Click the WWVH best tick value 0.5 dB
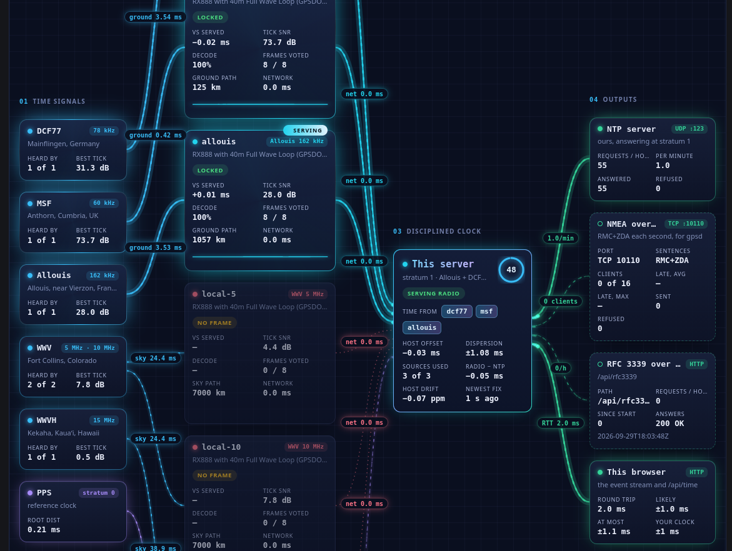 [90, 457]
